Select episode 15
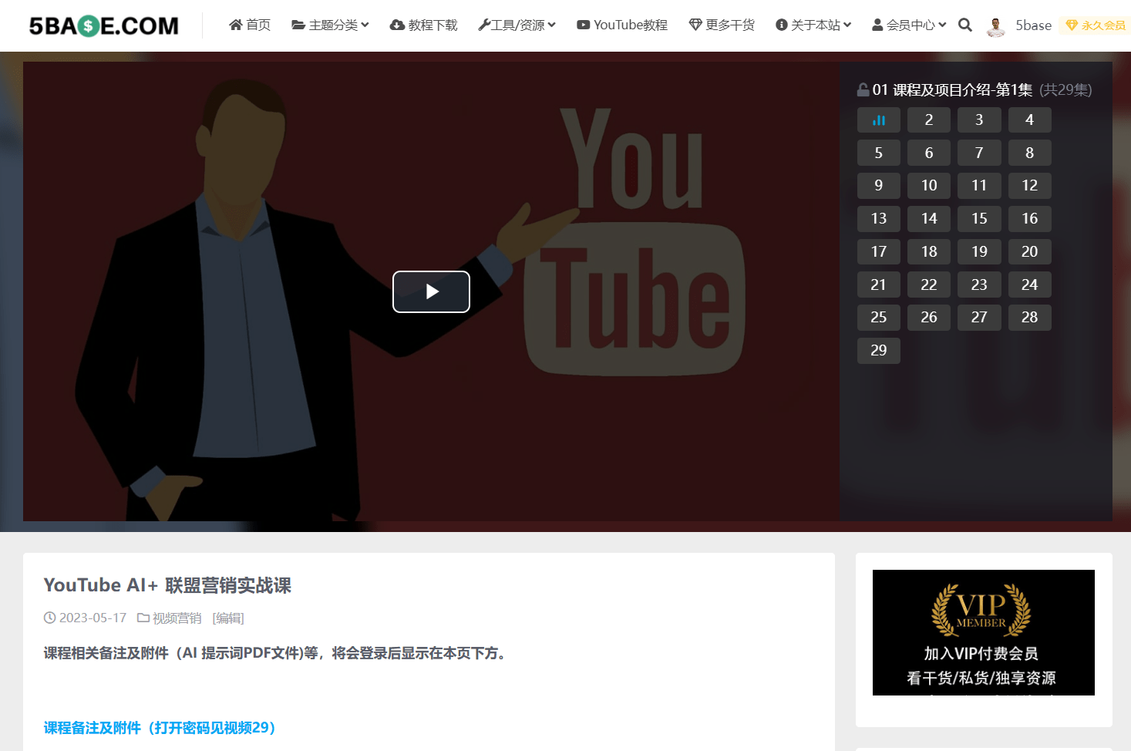Screen dimensions: 1131x751 [x=979, y=219]
